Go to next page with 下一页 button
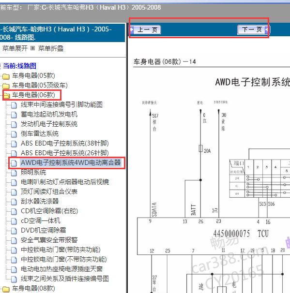 (254, 29)
